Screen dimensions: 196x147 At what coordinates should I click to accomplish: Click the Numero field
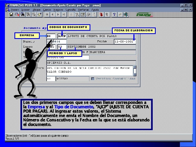tap(57, 41)
